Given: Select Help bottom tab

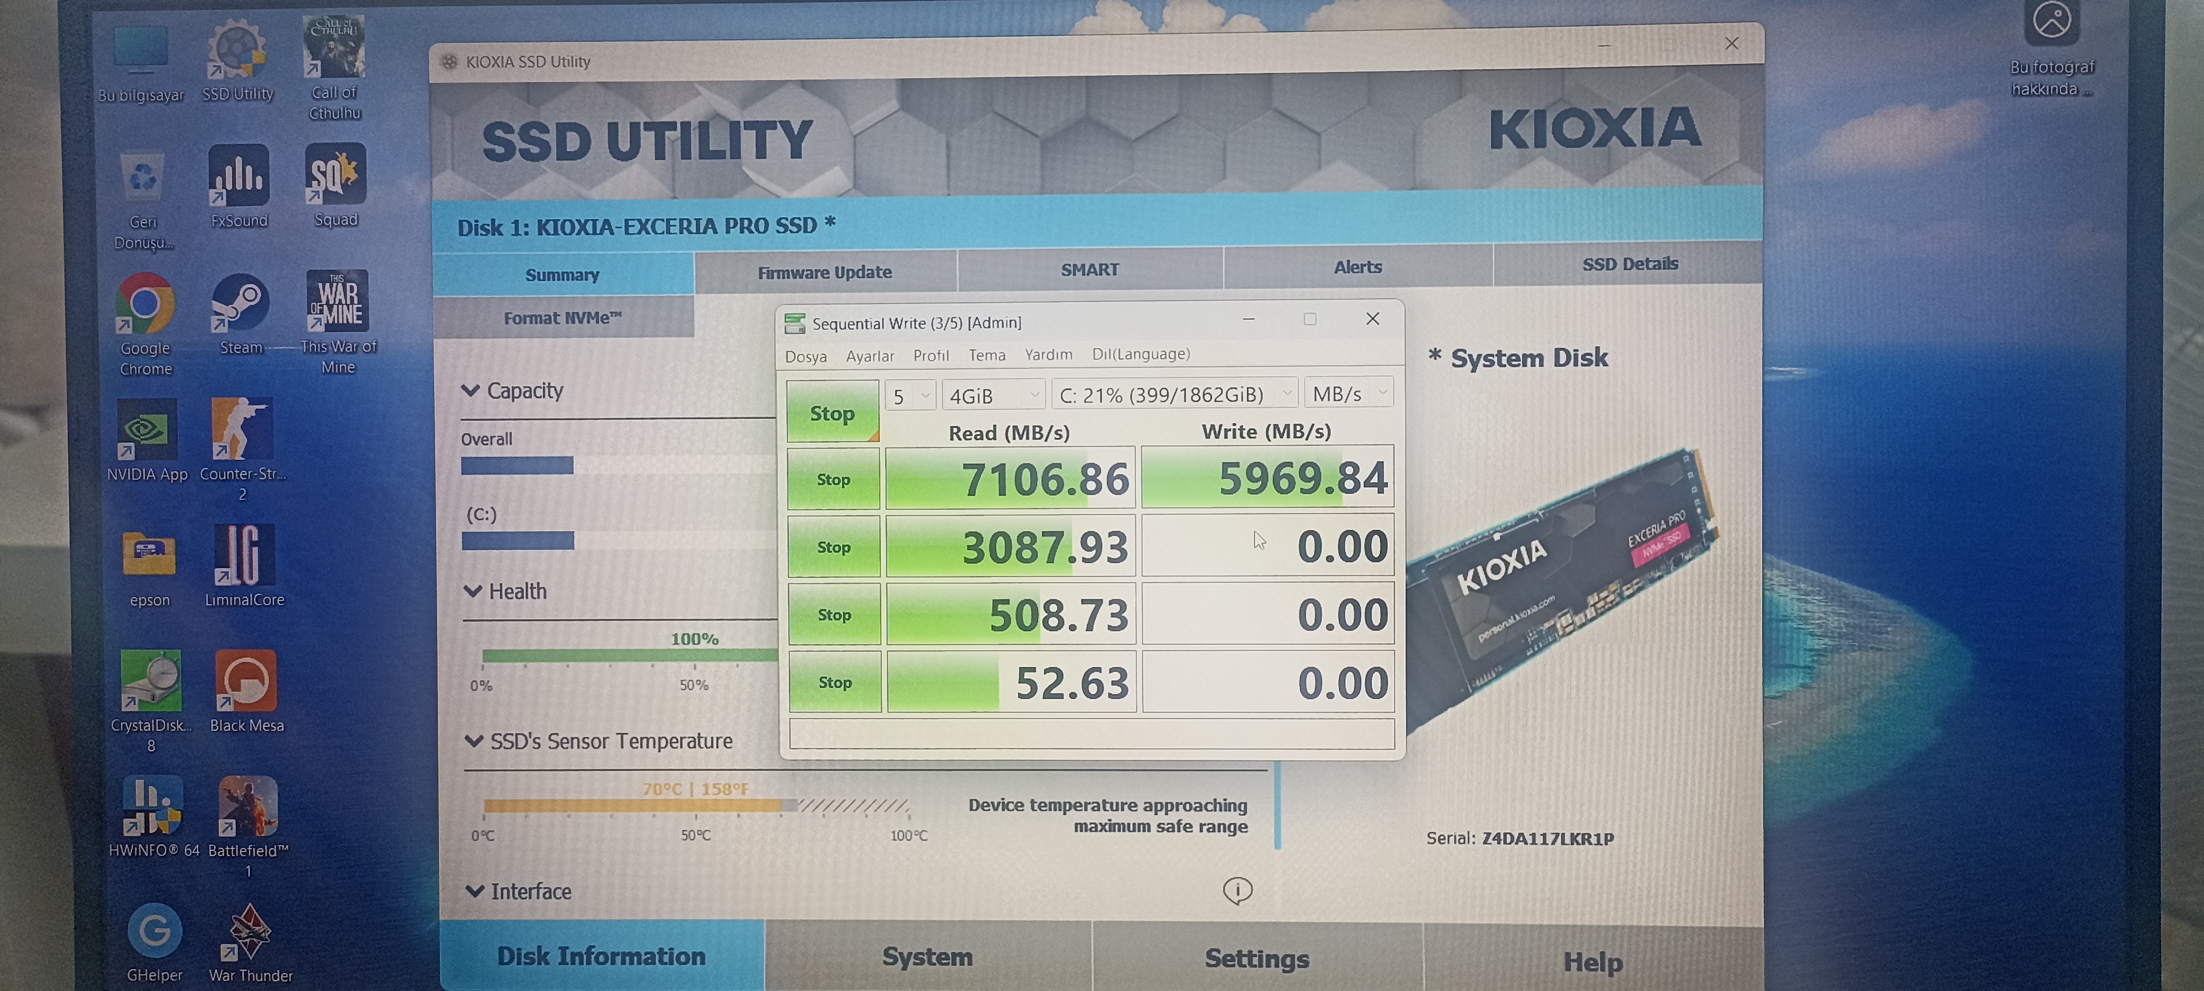Looking at the screenshot, I should 1593,960.
